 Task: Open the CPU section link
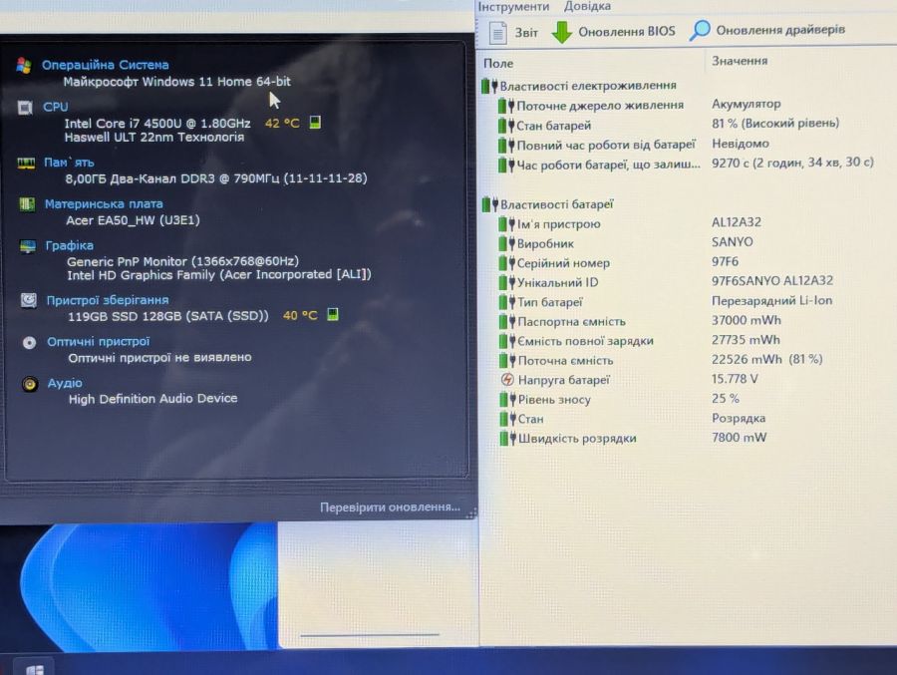[56, 107]
